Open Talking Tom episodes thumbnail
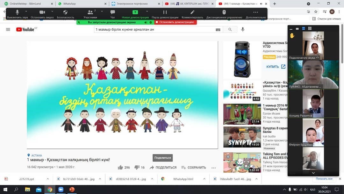The height and width of the screenshot is (194, 344). pos(242,162)
